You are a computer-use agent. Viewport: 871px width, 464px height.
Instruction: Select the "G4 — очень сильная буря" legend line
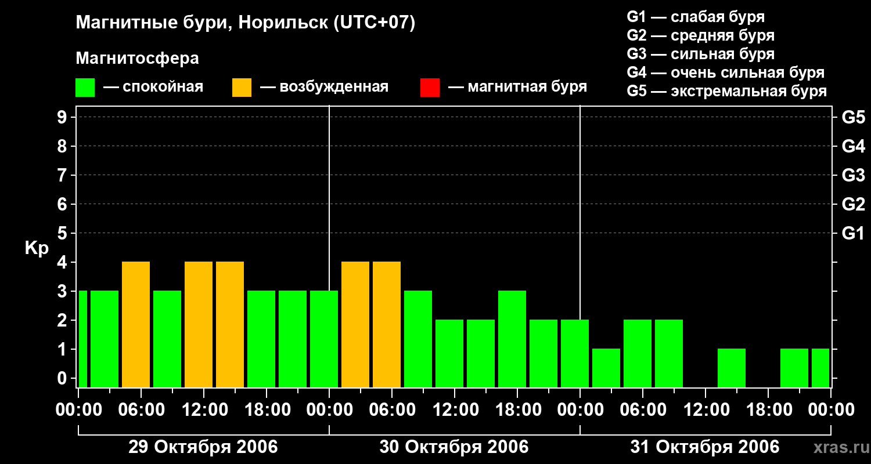pyautogui.click(x=725, y=72)
